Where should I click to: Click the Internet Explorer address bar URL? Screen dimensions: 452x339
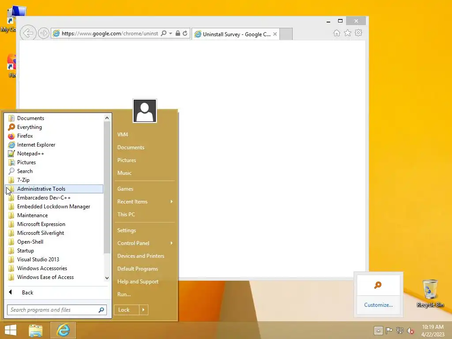(x=110, y=34)
